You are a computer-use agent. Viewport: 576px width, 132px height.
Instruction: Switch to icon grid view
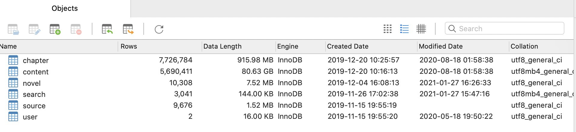coord(388,29)
